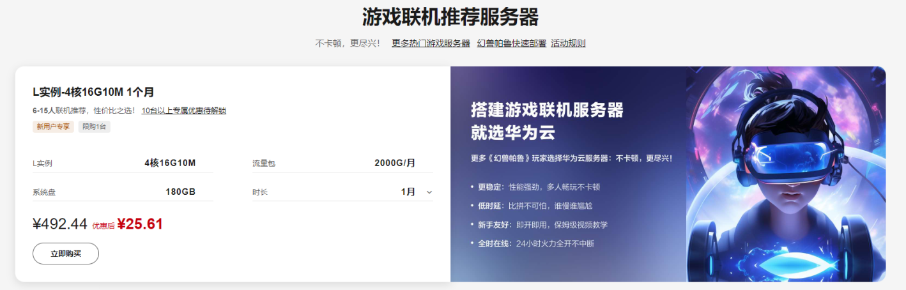
Task: Click the discounted price ¥25.61
Action: (x=140, y=224)
